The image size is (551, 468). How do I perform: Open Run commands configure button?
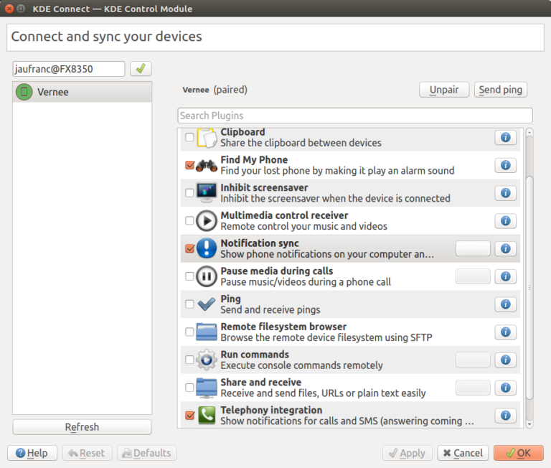coord(473,360)
